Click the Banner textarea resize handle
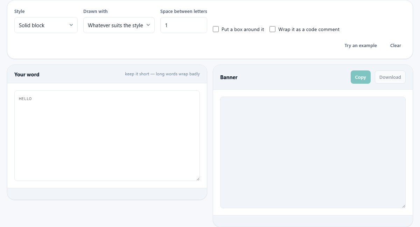The width and height of the screenshot is (420, 227). [x=404, y=206]
